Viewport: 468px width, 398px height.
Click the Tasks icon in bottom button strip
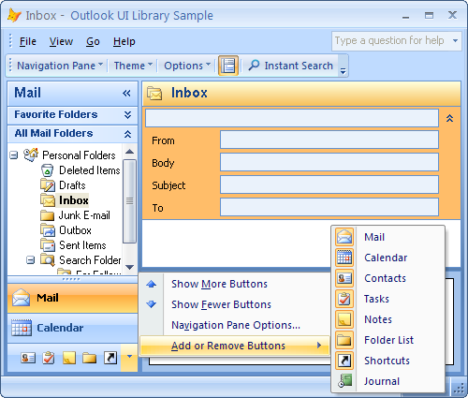[x=49, y=358]
